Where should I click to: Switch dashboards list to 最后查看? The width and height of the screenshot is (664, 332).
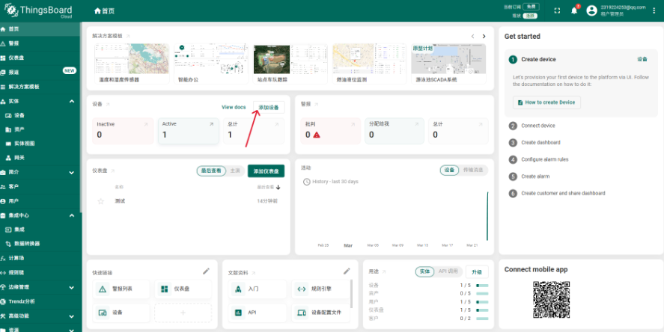click(x=210, y=170)
